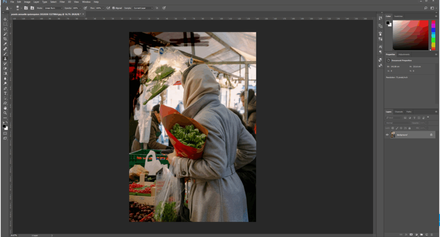The height and width of the screenshot is (237, 440).
Task: Open the Filter menu
Action: point(62,2)
